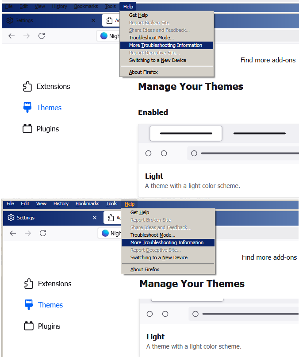The width and height of the screenshot is (299, 357).
Task: Open More Troubleshooting Information in top screenshot
Action: [x=167, y=45]
